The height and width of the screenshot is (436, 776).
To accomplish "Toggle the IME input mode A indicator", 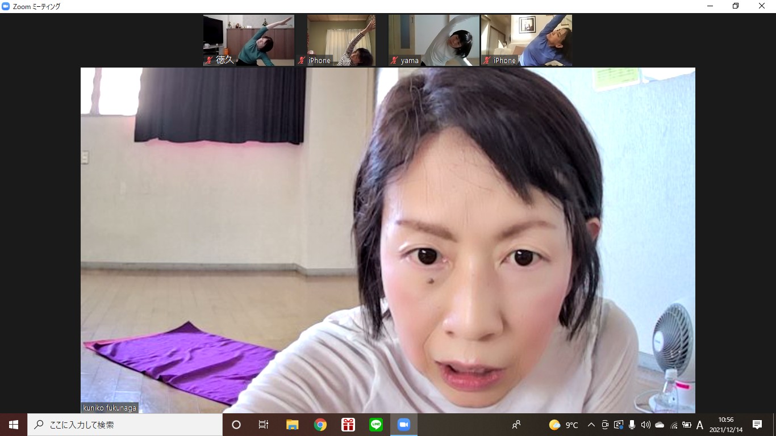I will pos(700,425).
